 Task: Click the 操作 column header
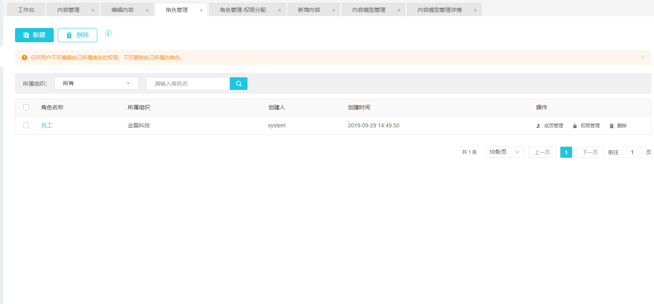click(x=542, y=107)
